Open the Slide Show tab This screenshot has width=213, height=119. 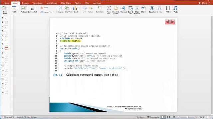pyautogui.click(x=66, y=3)
